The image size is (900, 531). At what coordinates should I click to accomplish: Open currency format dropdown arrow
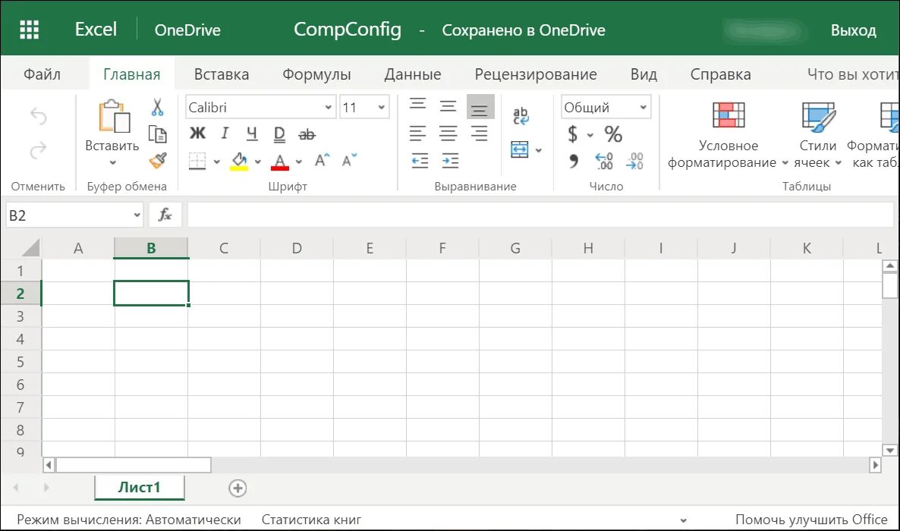coord(590,136)
